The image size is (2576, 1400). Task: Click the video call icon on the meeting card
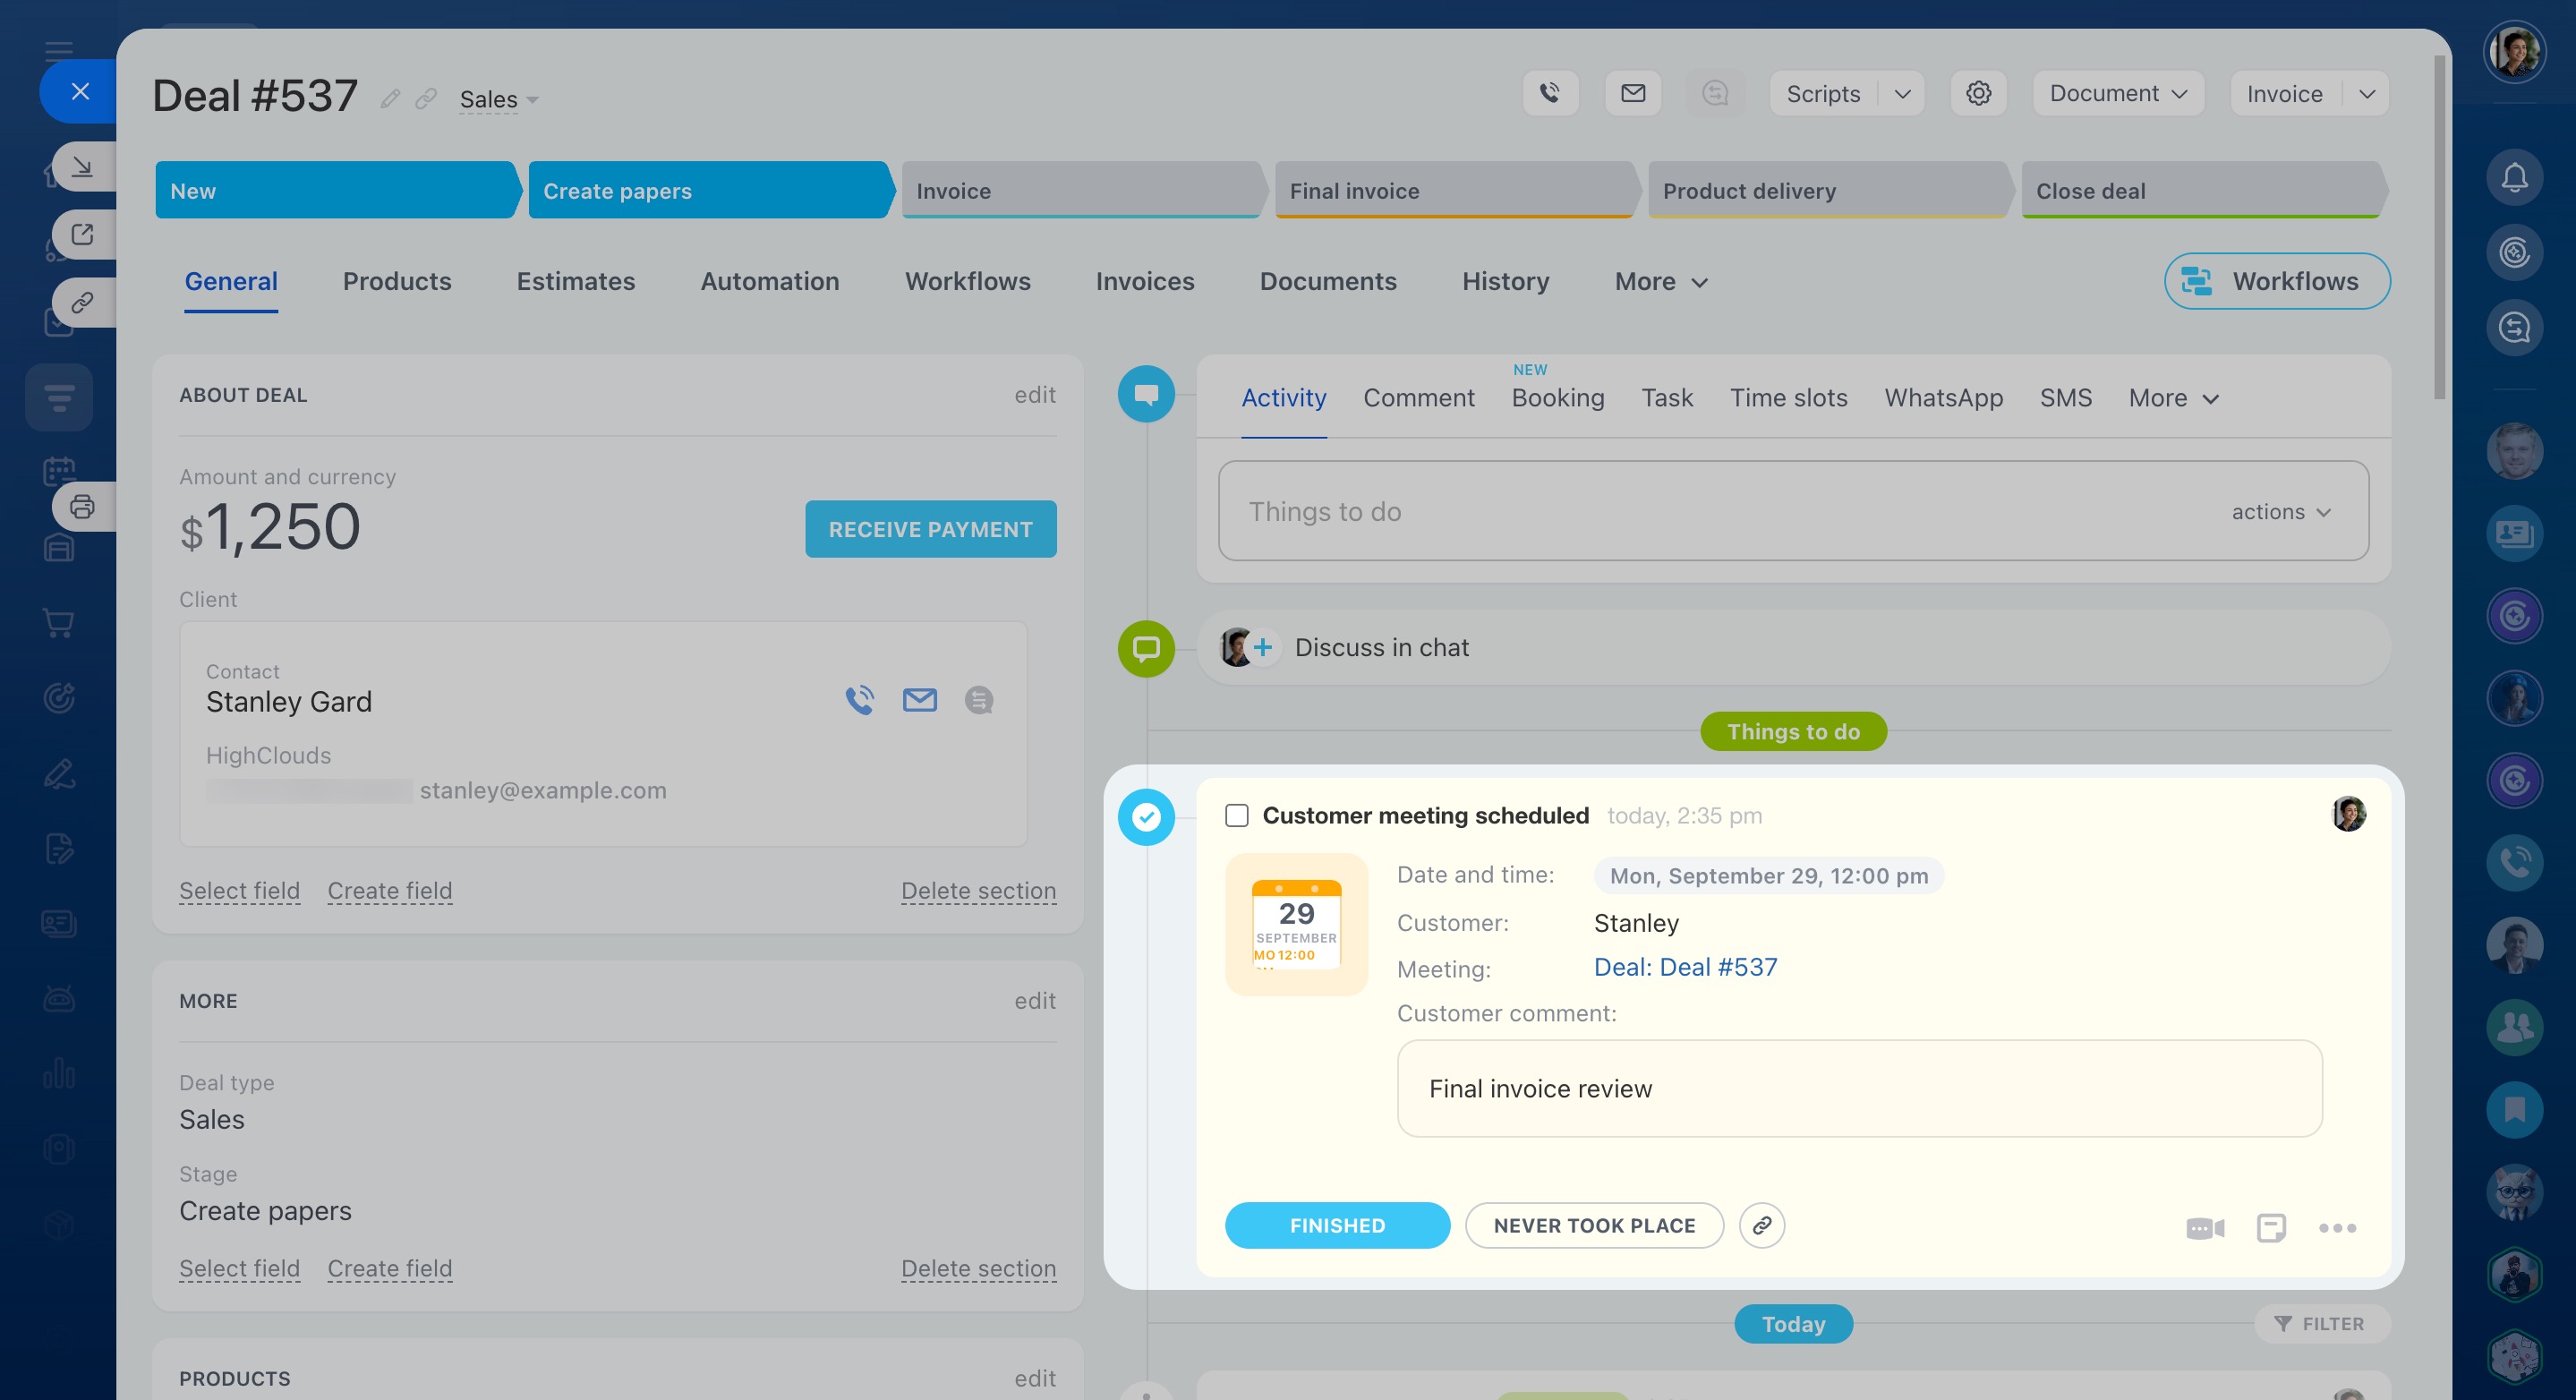(x=2204, y=1228)
